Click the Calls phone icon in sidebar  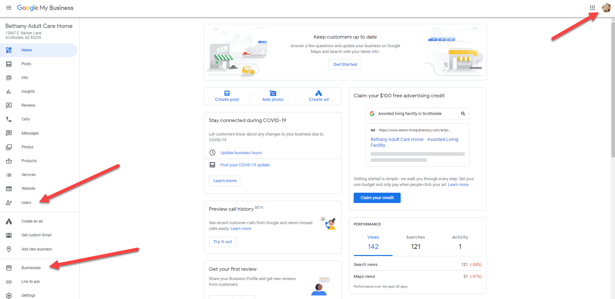pos(9,119)
